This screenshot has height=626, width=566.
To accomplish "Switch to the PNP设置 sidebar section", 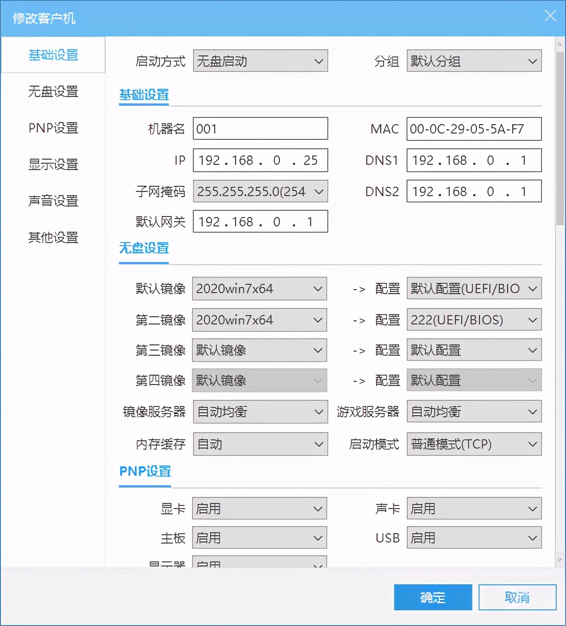I will tap(53, 128).
